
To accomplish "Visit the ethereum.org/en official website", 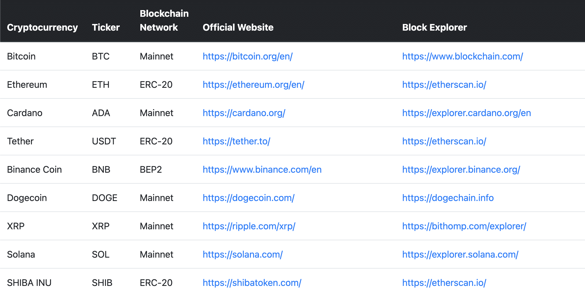I will point(253,85).
